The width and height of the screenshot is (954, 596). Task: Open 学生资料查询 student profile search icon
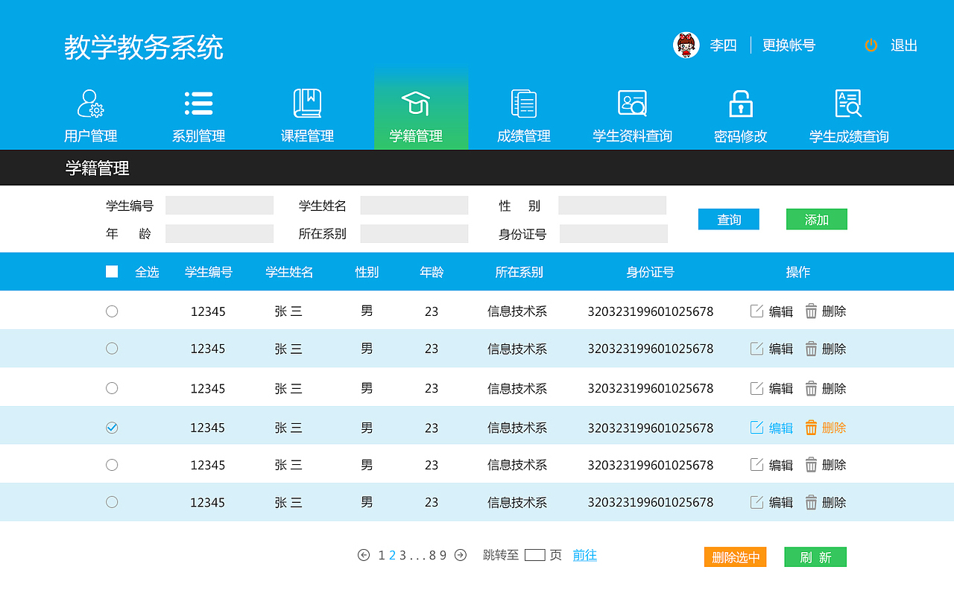click(x=632, y=103)
